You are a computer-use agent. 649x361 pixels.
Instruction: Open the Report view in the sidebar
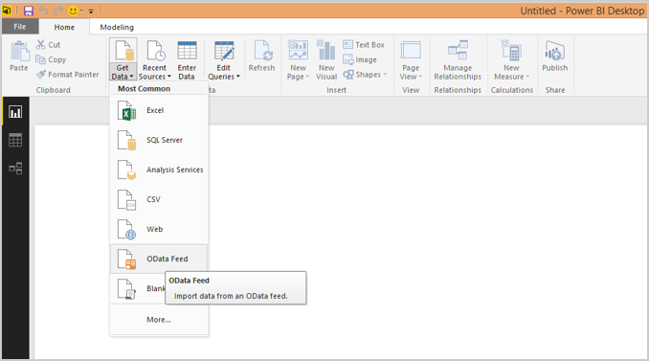[15, 112]
